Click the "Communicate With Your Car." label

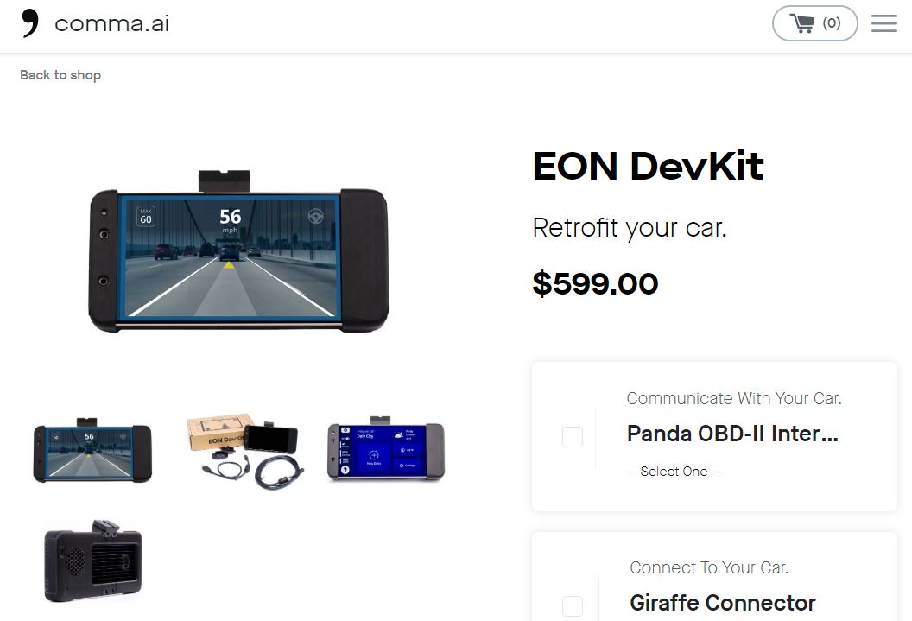[734, 398]
